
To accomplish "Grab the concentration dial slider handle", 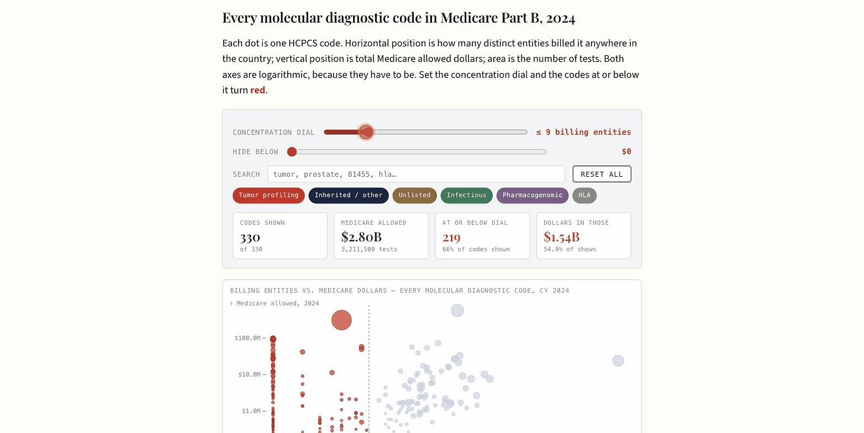I will pyautogui.click(x=366, y=132).
